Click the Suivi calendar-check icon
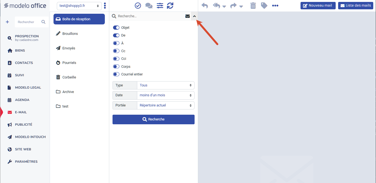 coord(10,75)
